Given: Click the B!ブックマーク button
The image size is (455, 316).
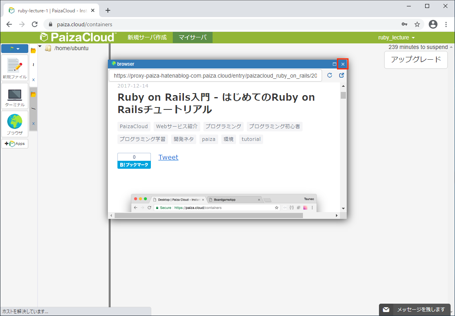Looking at the screenshot, I should click(x=134, y=164).
